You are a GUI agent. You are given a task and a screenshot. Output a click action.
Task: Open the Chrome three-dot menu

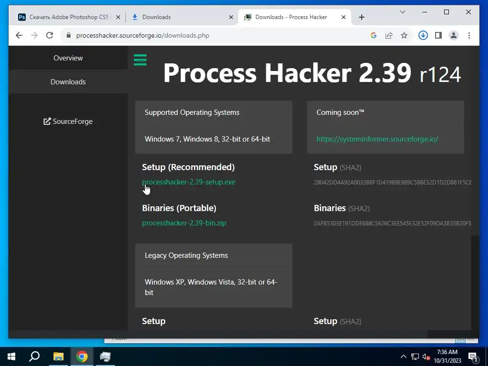coord(469,35)
